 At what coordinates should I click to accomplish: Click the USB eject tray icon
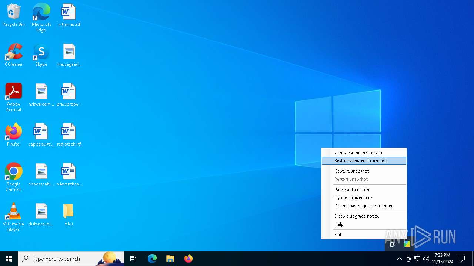point(393,243)
